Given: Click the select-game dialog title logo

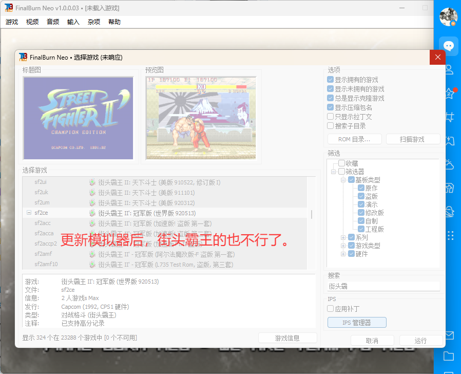Looking at the screenshot, I should click(x=23, y=57).
